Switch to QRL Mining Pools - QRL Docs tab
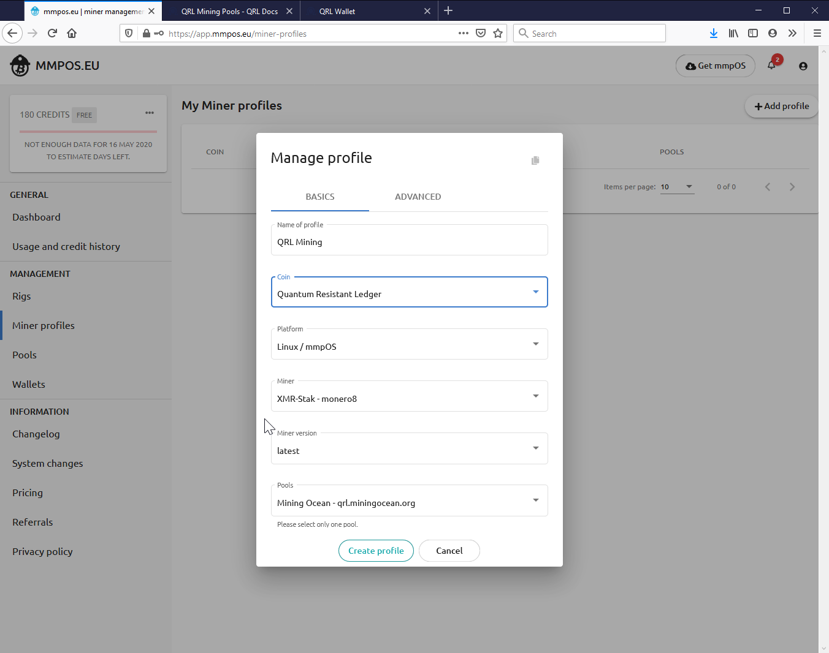This screenshot has width=829, height=653. click(x=230, y=11)
